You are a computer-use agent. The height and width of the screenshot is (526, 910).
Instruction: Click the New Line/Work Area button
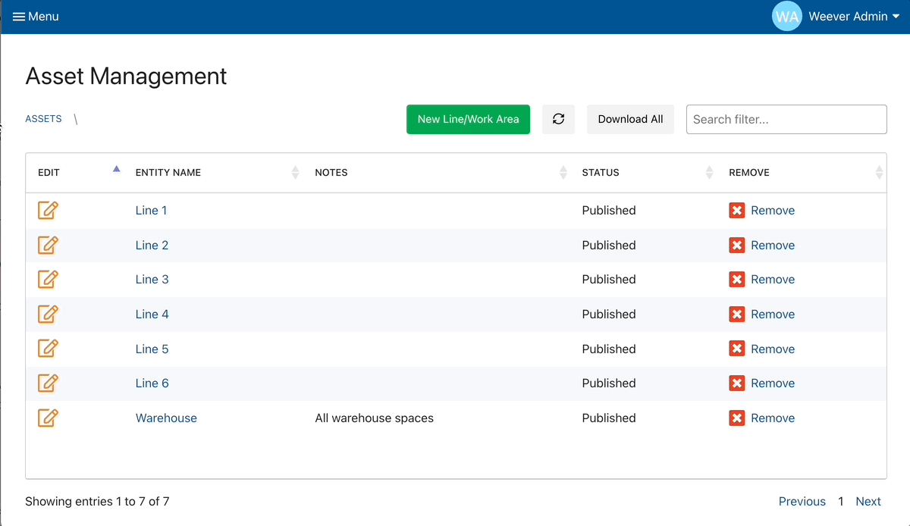468,119
